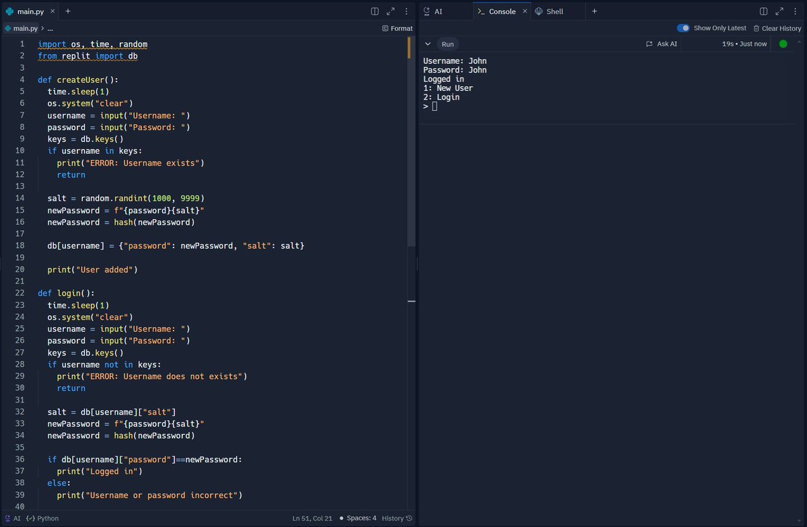This screenshot has height=527, width=807.
Task: Click the main.py breadcrumb
Action: coord(22,28)
